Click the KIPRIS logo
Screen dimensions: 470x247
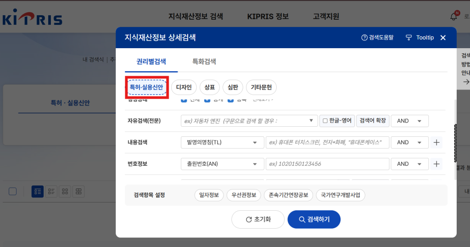pyautogui.click(x=32, y=17)
